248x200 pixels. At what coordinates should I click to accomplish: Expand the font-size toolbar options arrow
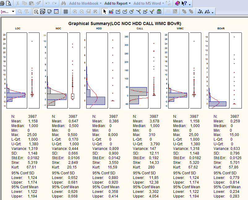coord(213,12)
